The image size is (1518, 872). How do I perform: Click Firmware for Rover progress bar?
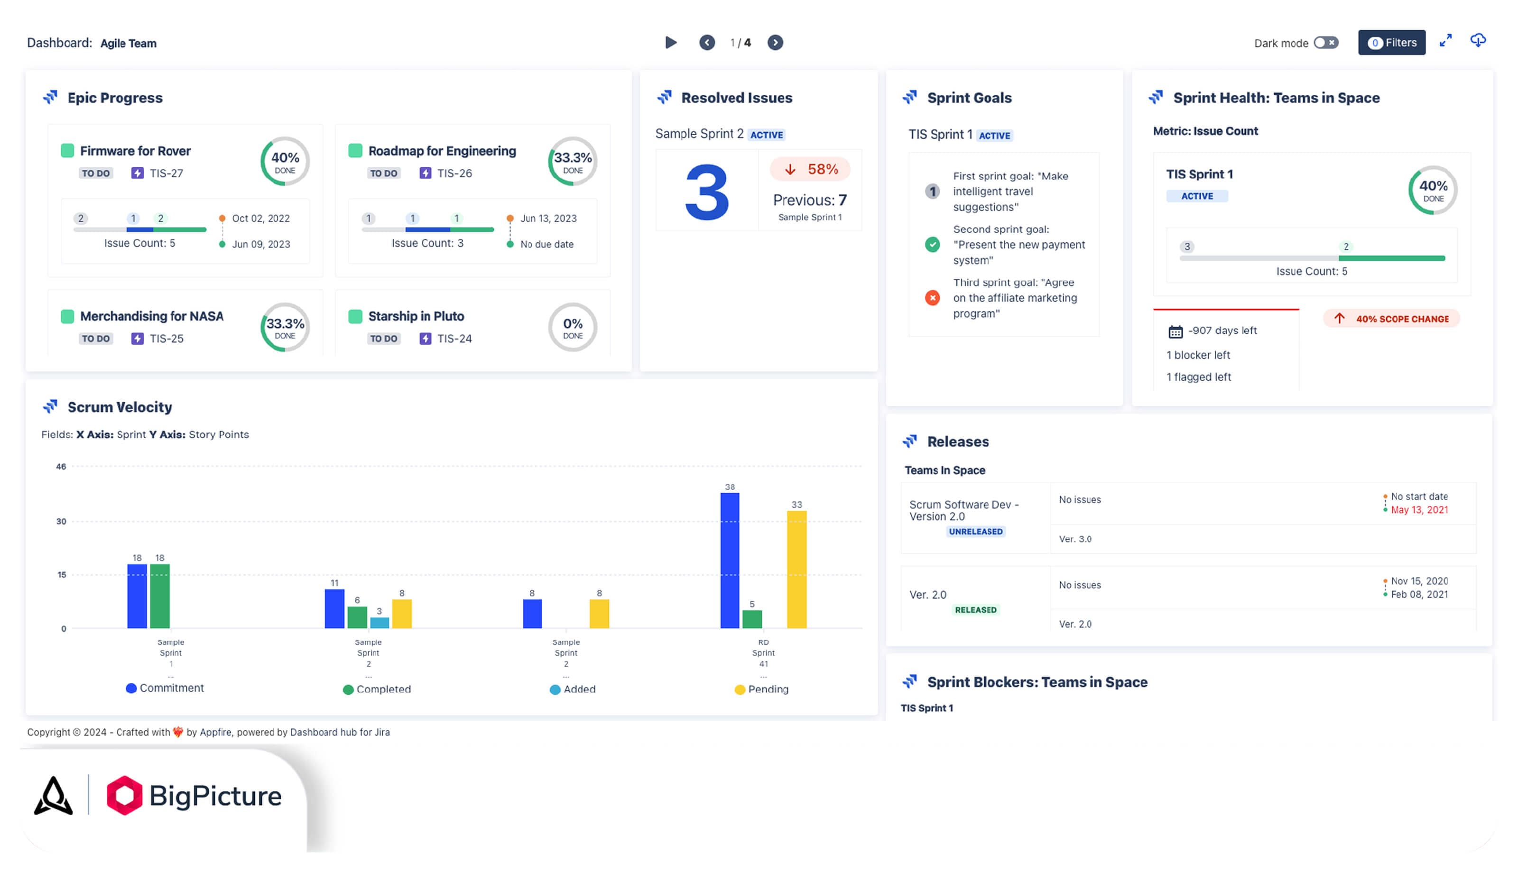click(139, 229)
